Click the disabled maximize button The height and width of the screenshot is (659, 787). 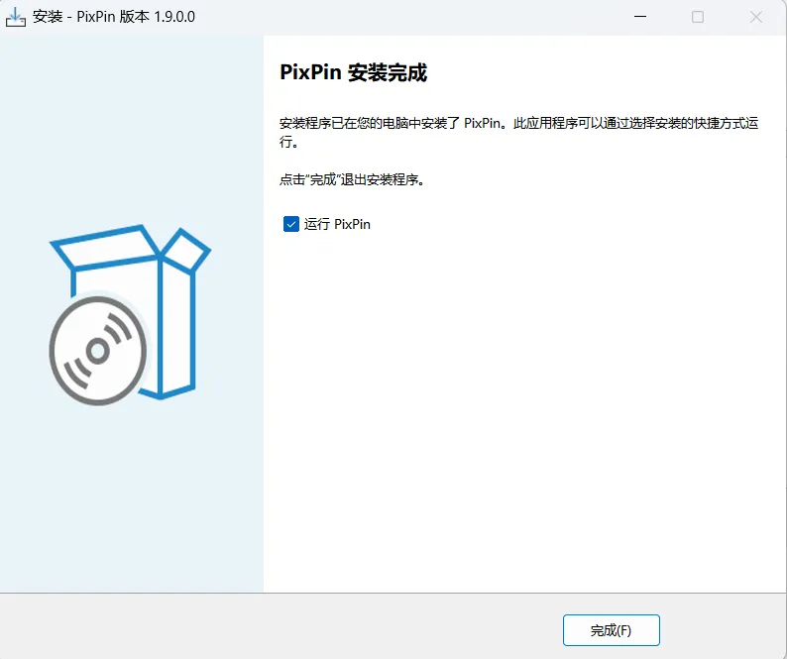698,17
